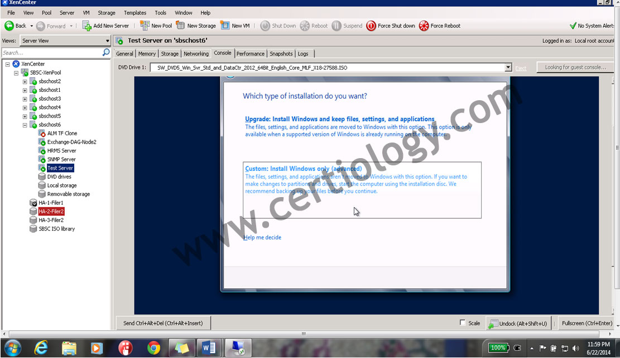
Task: Open the File menu
Action: [x=11, y=13]
